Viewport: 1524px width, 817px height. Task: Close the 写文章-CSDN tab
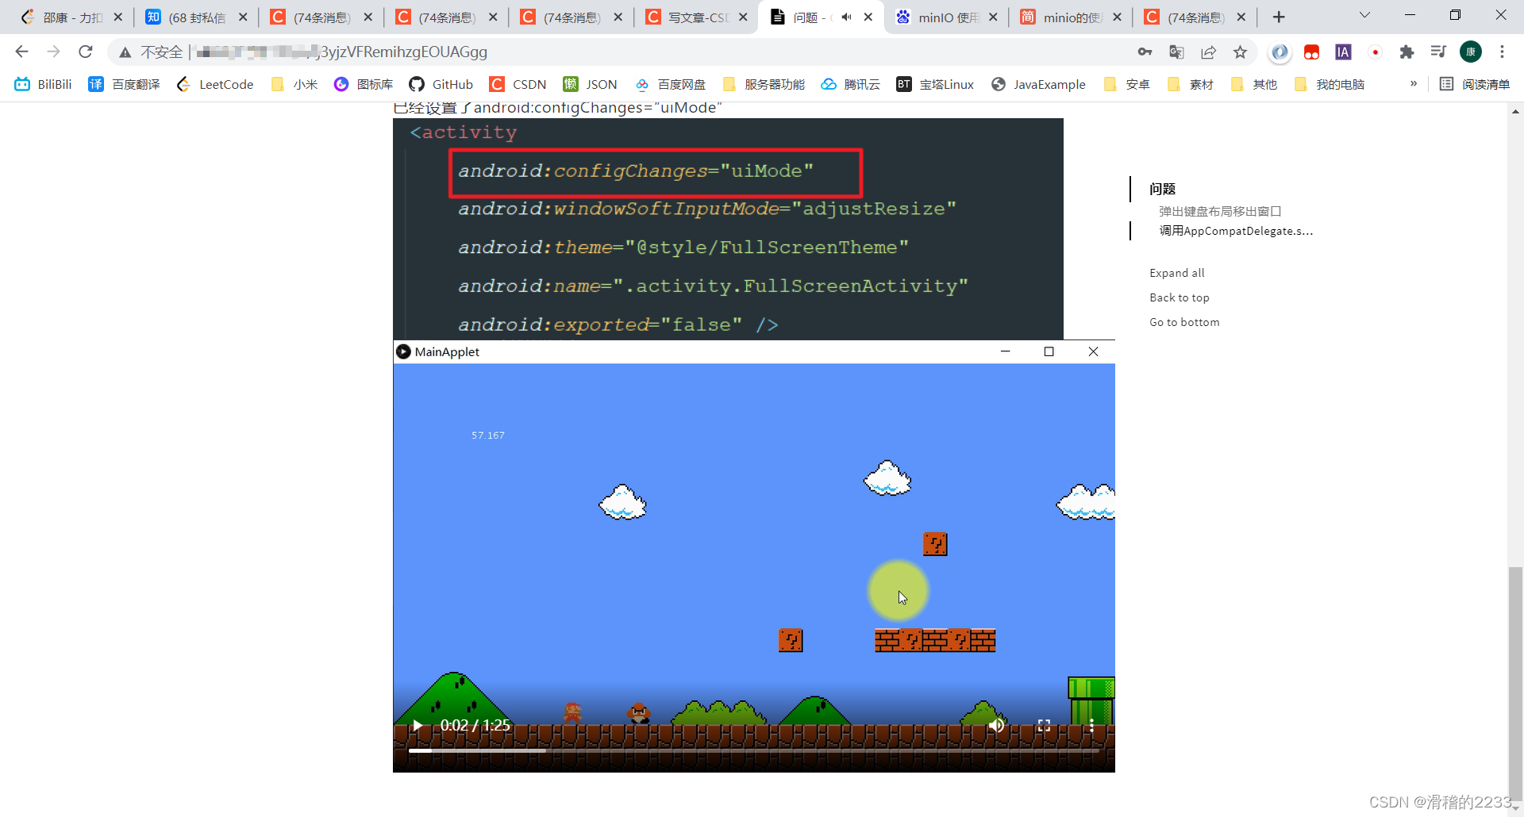pyautogui.click(x=743, y=17)
